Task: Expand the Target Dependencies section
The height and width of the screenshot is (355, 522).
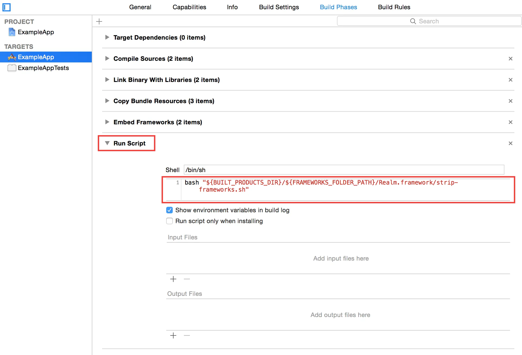Action: [x=107, y=37]
